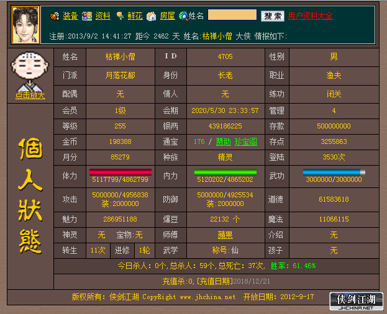Click the monk cartoon avatar image
The image size is (387, 314).
(30, 71)
